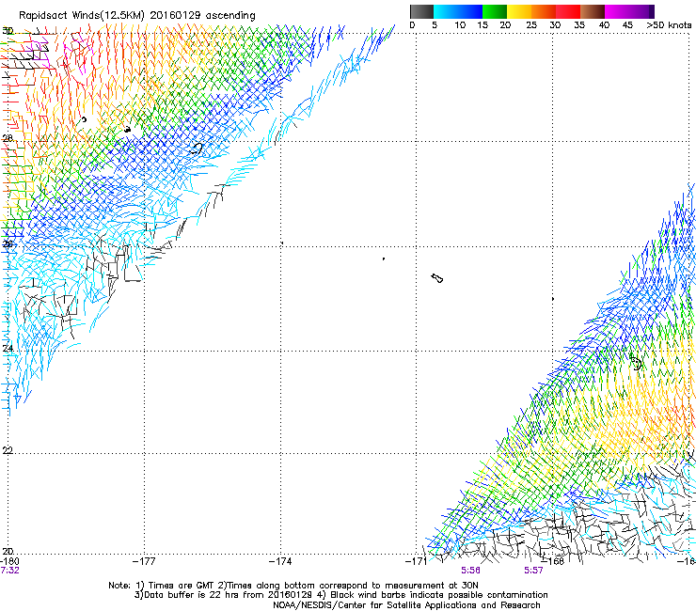Click the '20' latitude label
This screenshot has height=611, width=696.
point(8,551)
